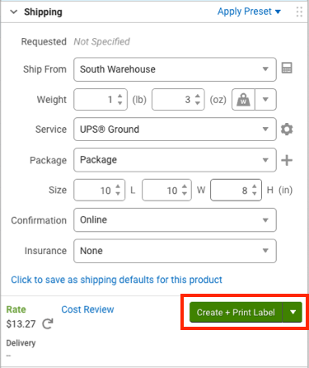309x368 pixels.
Task: Open scale options dropdown arrow
Action: tap(265, 100)
